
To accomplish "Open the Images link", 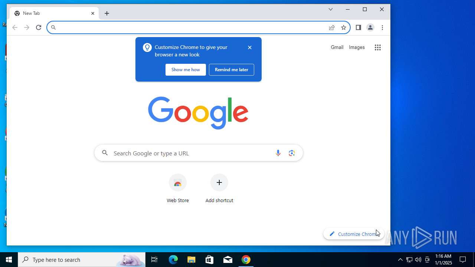I will pyautogui.click(x=357, y=47).
